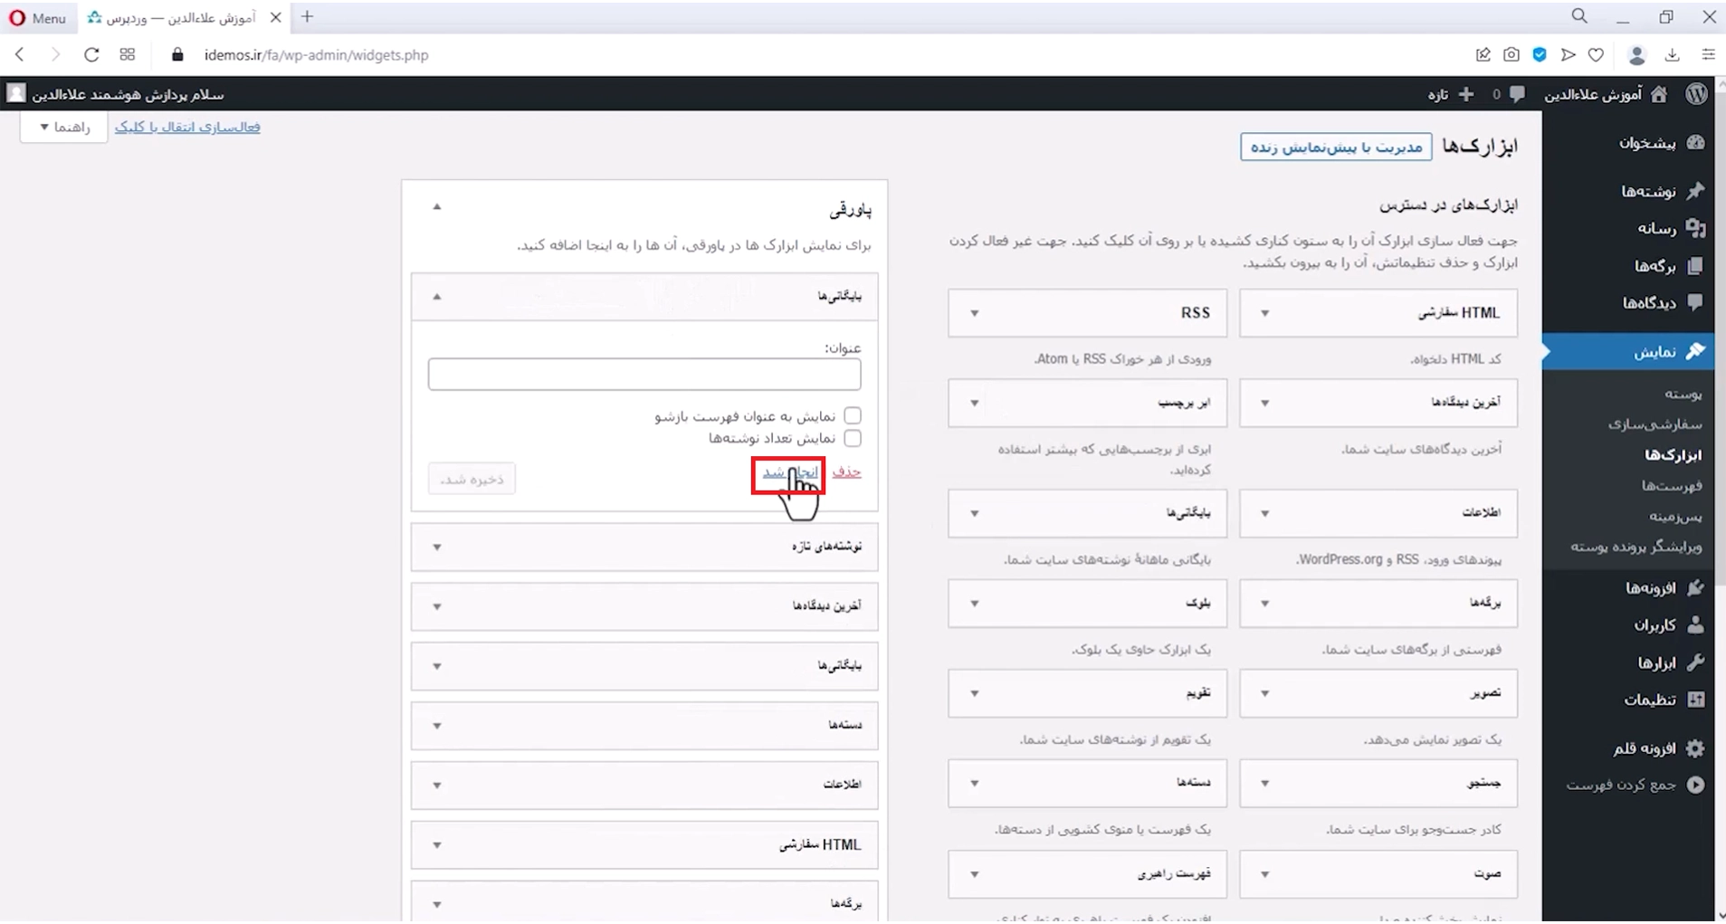
Task: Click the ابزارها tools wrench icon
Action: tap(1695, 662)
